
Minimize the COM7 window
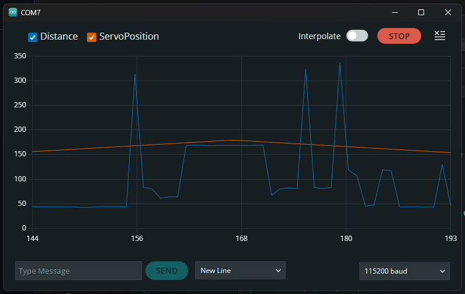pos(395,12)
